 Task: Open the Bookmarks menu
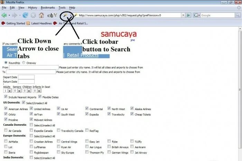[x=48, y=8]
